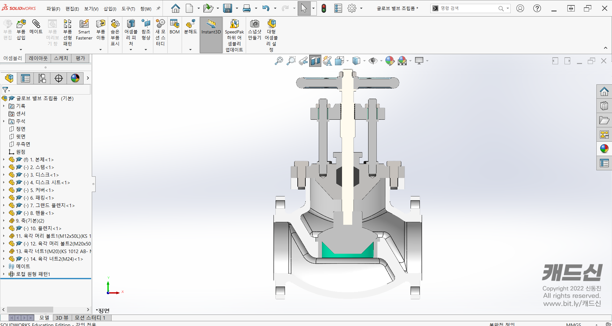Toggle the Instant3D button

[x=211, y=35]
